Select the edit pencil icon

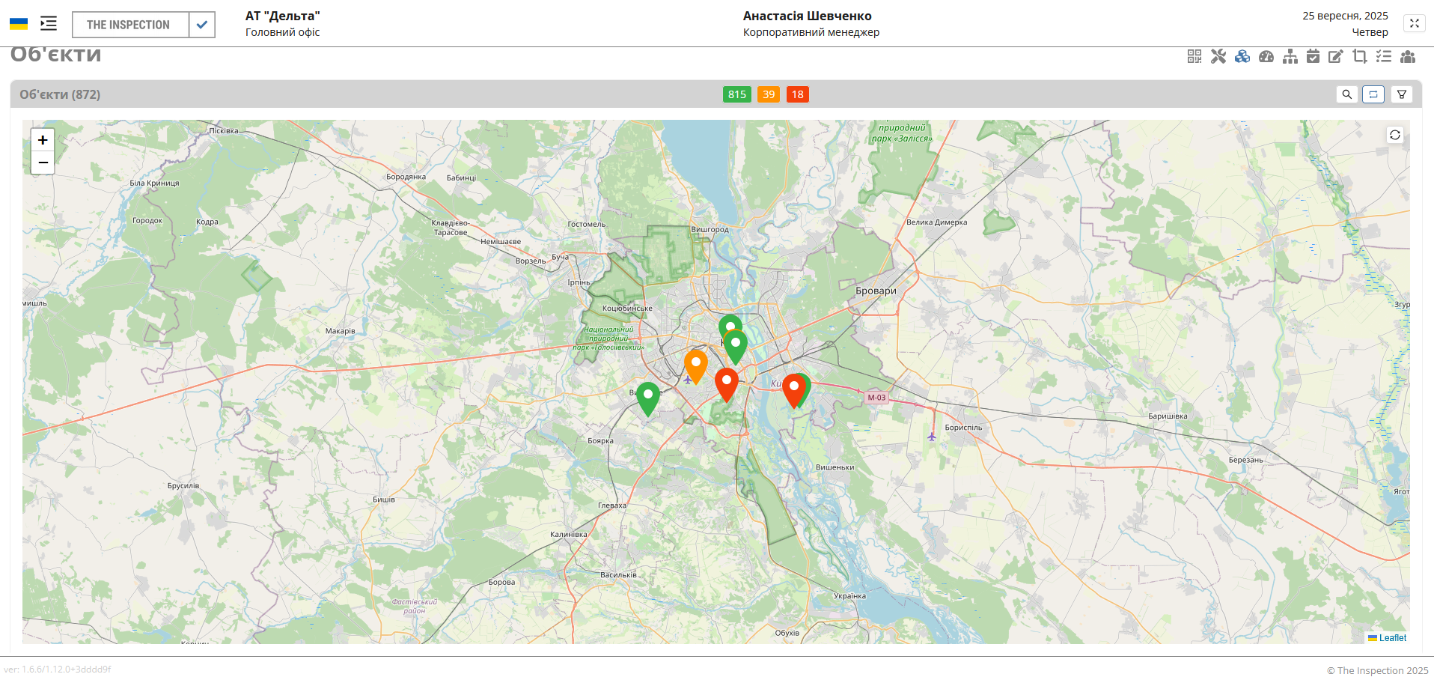(x=1336, y=56)
